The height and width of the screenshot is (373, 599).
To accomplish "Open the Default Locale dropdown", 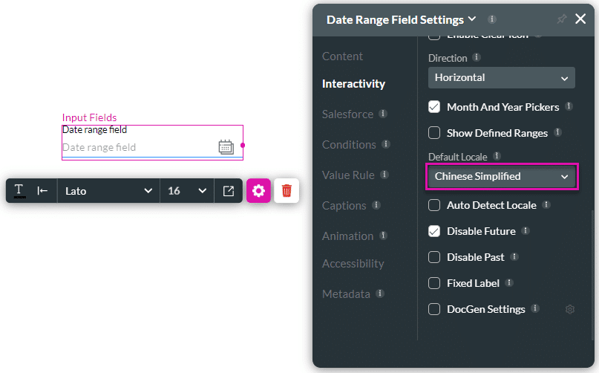I will 501,177.
